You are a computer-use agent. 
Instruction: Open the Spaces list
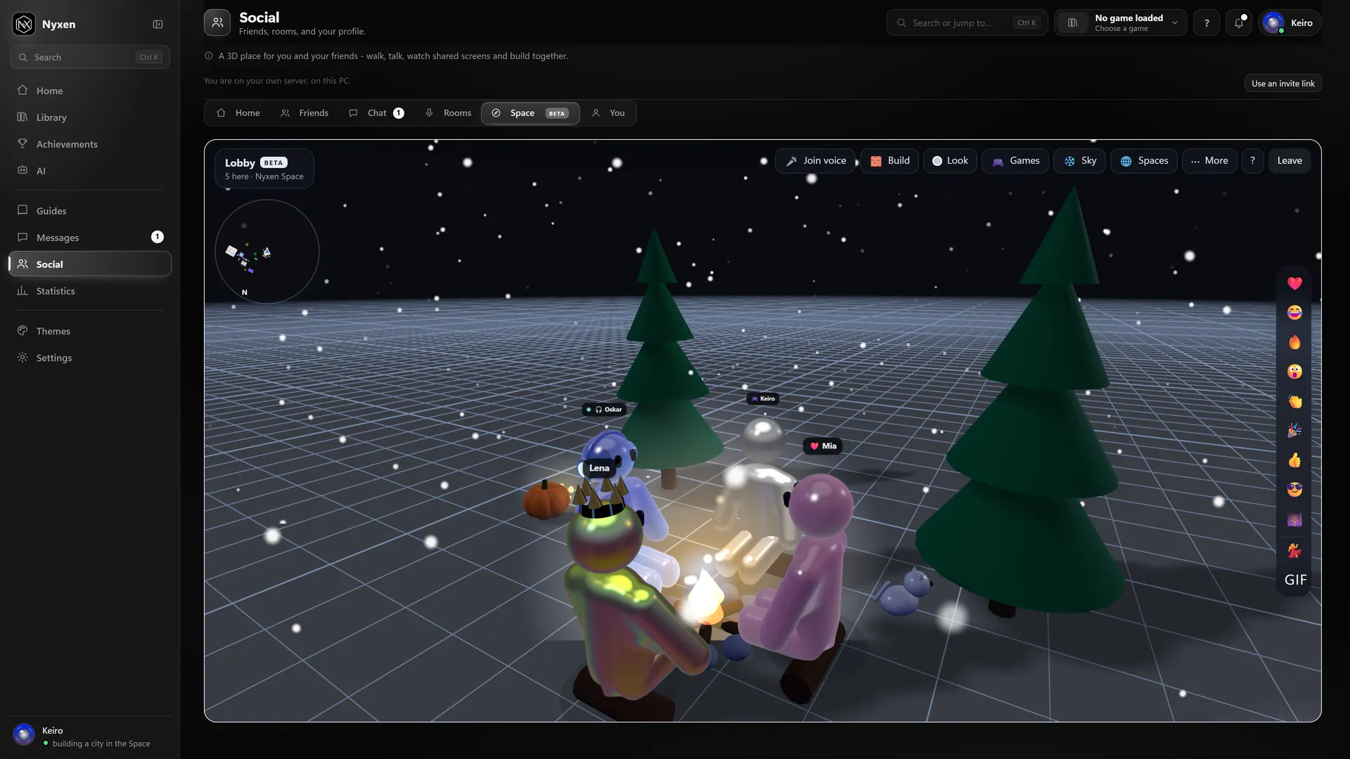(x=1144, y=161)
